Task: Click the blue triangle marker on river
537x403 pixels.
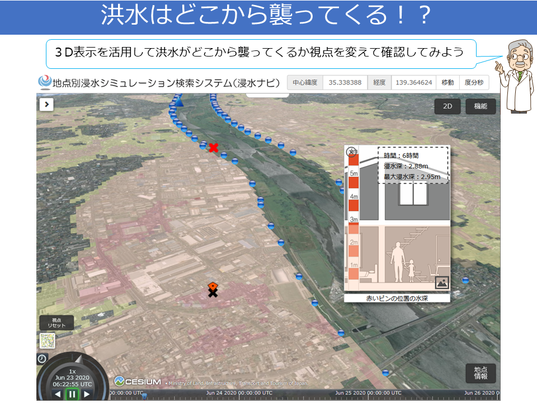Action: (x=179, y=101)
